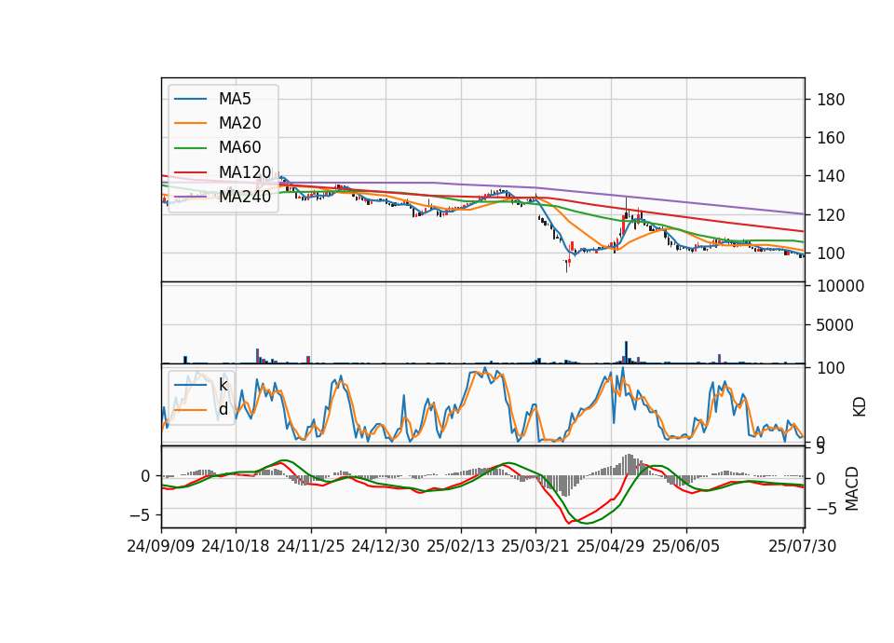Click the 25/06/05 date axis label

[x=686, y=546]
